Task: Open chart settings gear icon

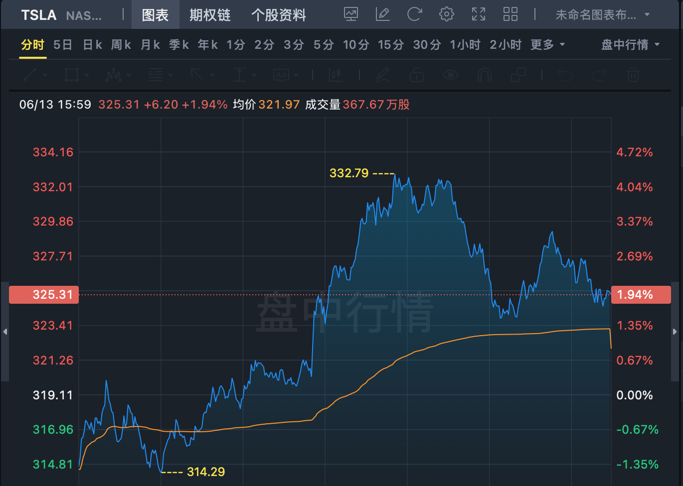Action: (x=446, y=14)
